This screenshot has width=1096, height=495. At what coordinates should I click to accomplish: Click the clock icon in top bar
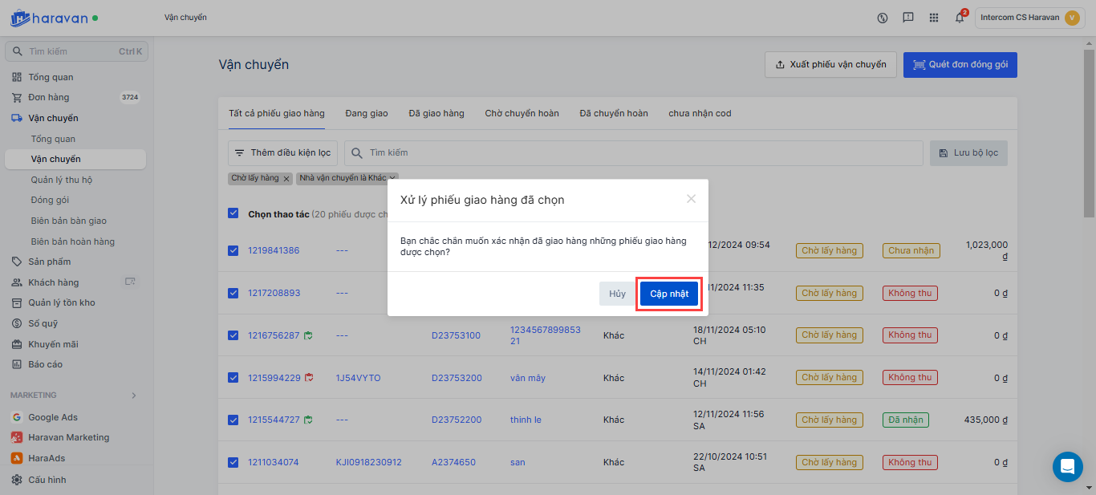883,18
